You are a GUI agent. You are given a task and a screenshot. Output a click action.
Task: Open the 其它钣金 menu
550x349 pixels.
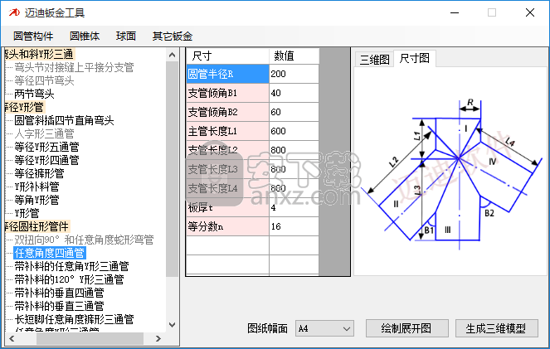click(173, 36)
